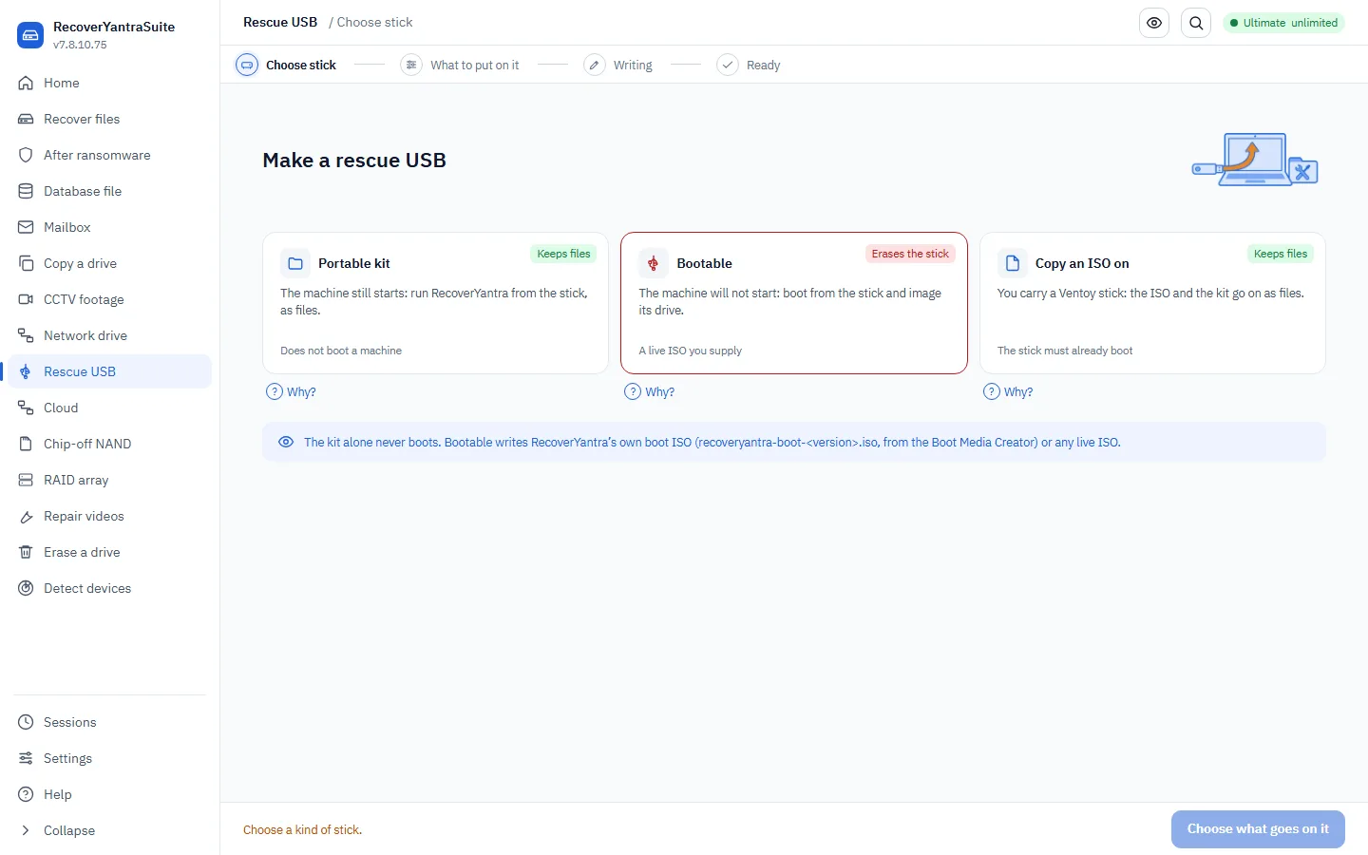Click the Rescue USB icon in sidebar
Image resolution: width=1368 pixels, height=855 pixels.
coord(26,371)
